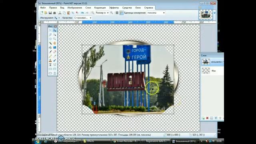
Task: Open the Изображение menu
Action: coord(75,8)
